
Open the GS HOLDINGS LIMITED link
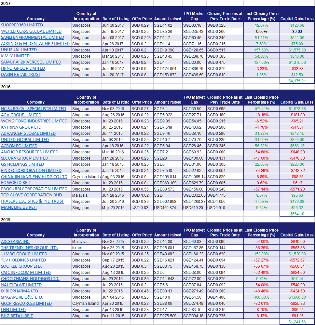click(x=22, y=164)
